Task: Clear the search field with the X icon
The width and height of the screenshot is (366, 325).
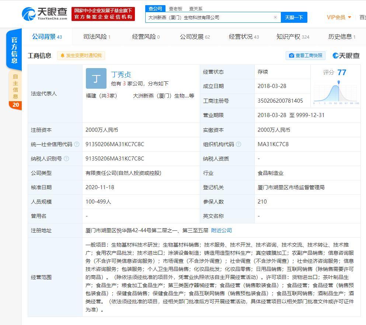Action: pos(275,17)
